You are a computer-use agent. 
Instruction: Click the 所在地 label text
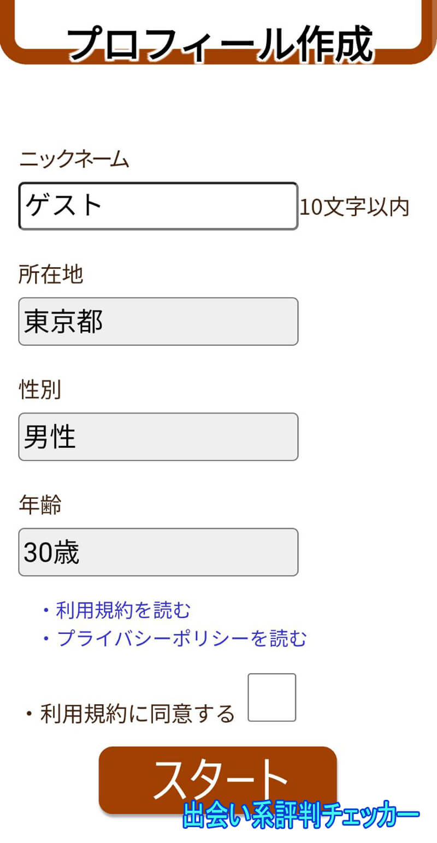pos(51,275)
